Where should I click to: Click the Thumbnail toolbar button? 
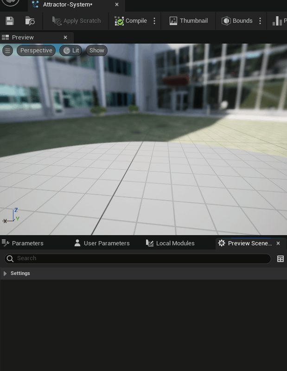[188, 21]
